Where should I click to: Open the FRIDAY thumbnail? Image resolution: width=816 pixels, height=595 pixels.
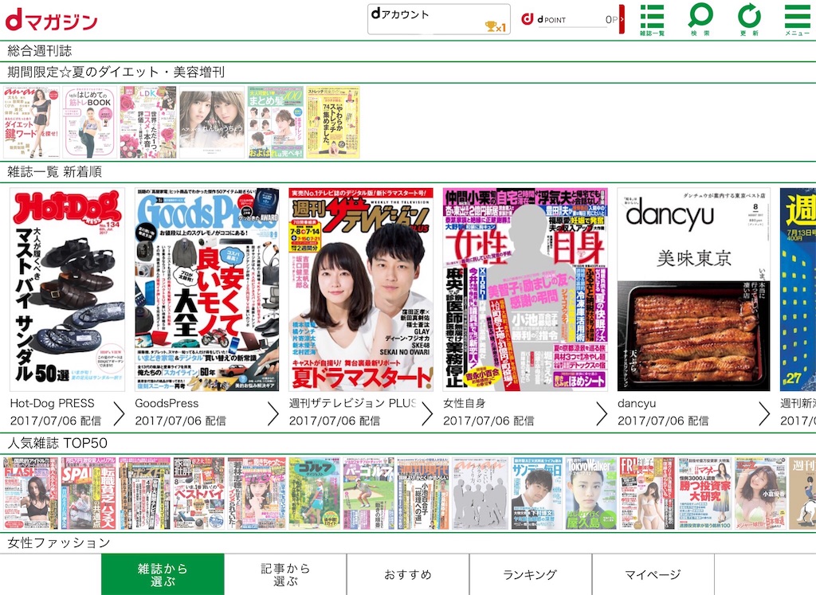[x=647, y=494]
